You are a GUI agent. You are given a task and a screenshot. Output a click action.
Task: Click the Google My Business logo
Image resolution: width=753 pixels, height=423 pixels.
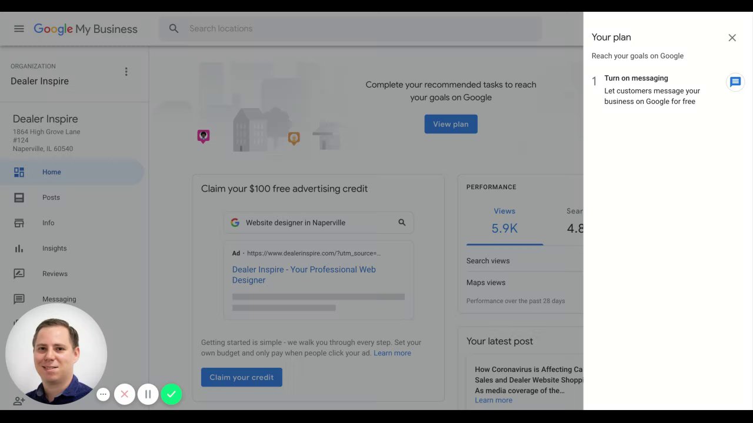pyautogui.click(x=85, y=29)
